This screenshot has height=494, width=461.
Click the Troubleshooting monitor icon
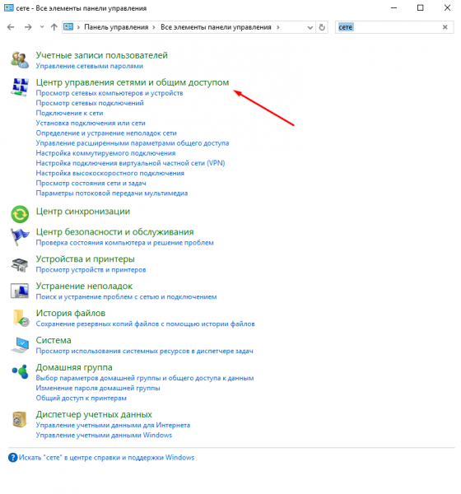pos(20,291)
